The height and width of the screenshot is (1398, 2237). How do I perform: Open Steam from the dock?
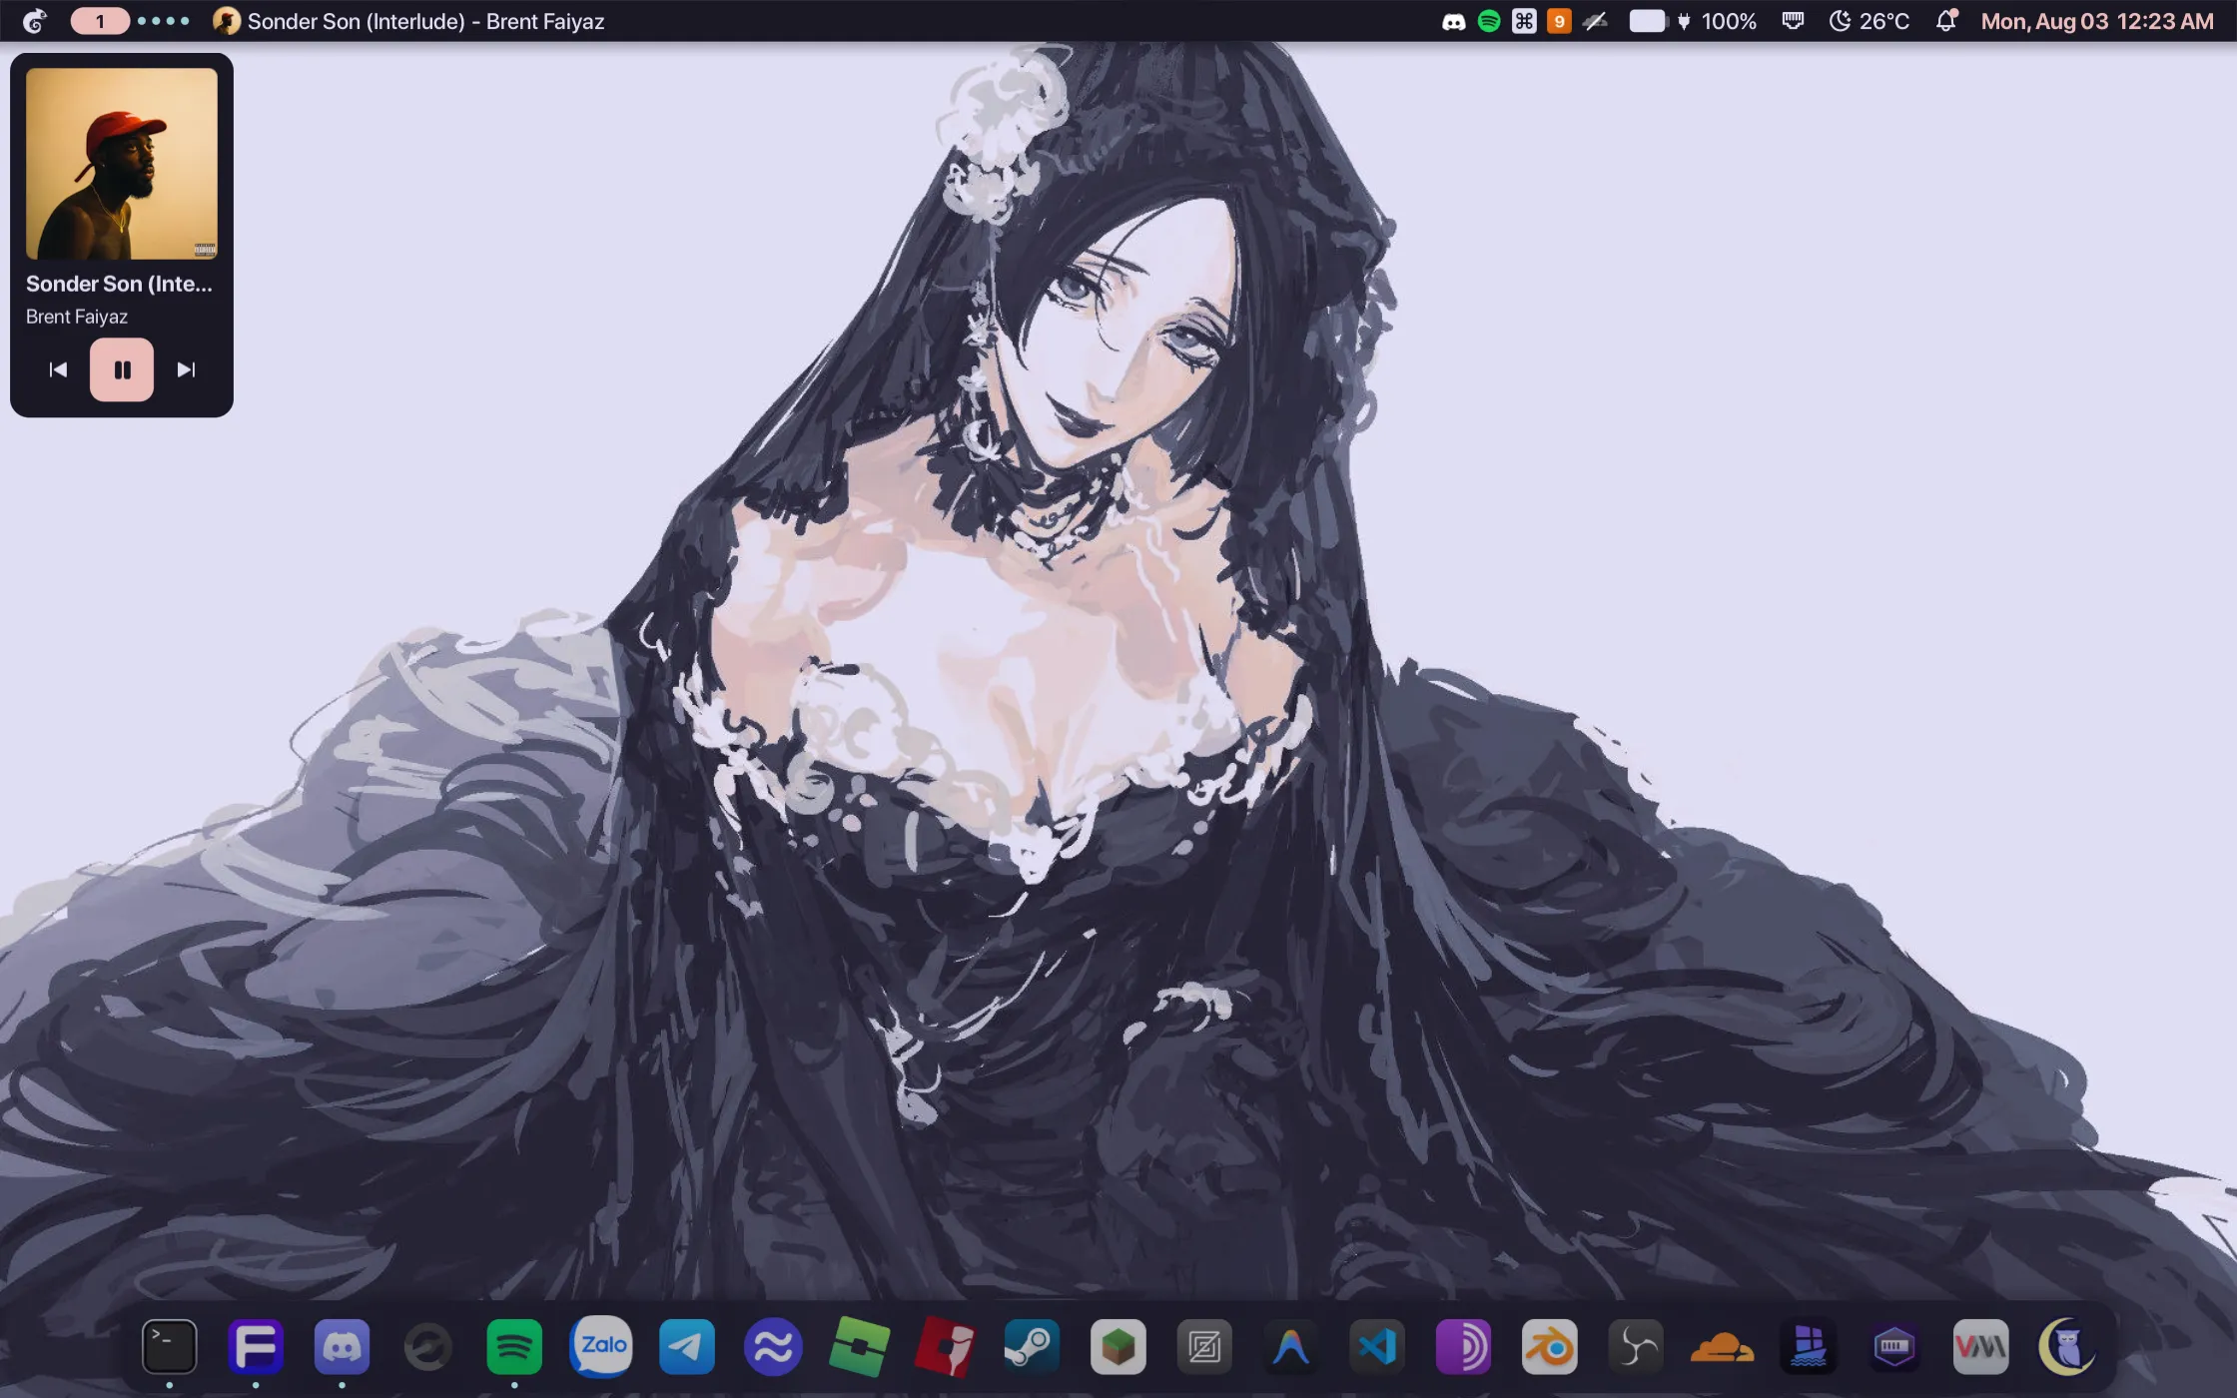click(x=1032, y=1347)
